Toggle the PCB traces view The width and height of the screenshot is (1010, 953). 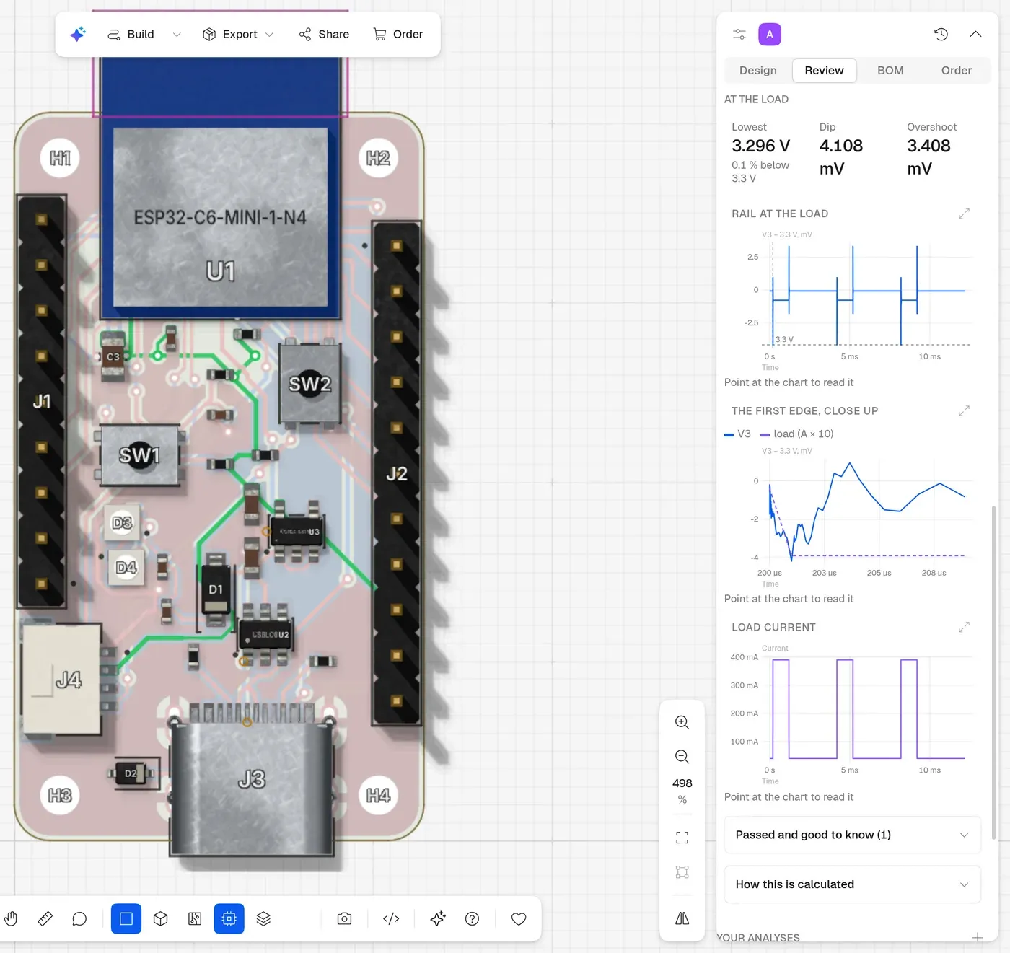(195, 918)
